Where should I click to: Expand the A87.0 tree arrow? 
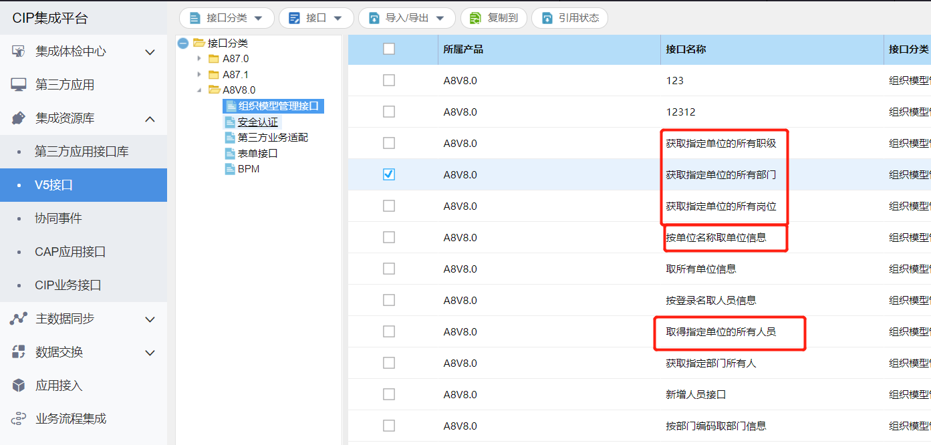(x=199, y=59)
